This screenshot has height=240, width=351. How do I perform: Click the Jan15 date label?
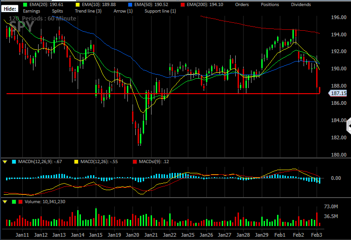pyautogui.click(x=96, y=235)
